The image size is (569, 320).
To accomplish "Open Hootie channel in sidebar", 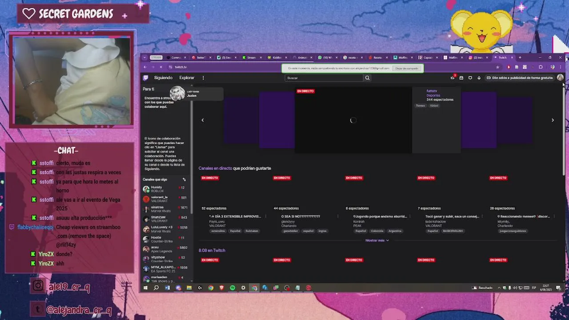I will [164, 239].
